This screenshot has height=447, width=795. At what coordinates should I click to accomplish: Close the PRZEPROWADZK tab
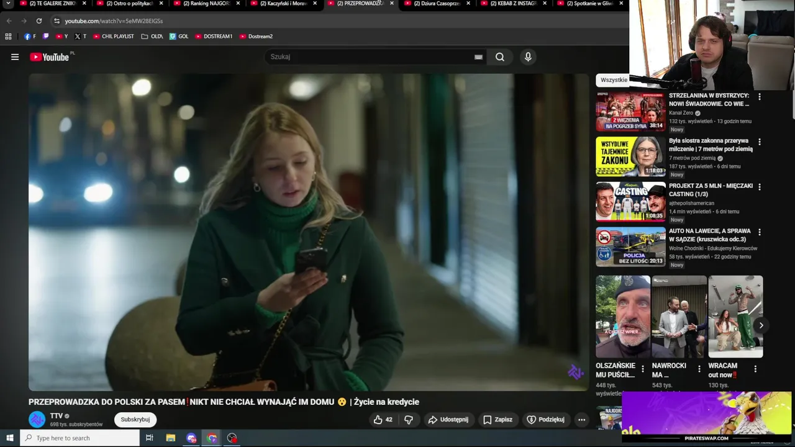click(391, 3)
